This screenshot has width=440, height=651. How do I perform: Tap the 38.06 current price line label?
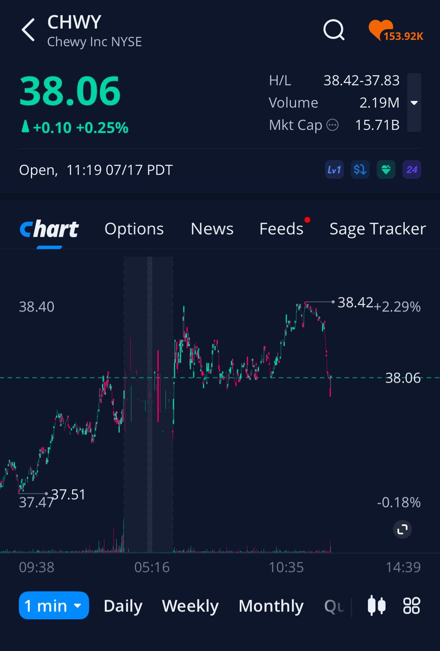point(403,378)
